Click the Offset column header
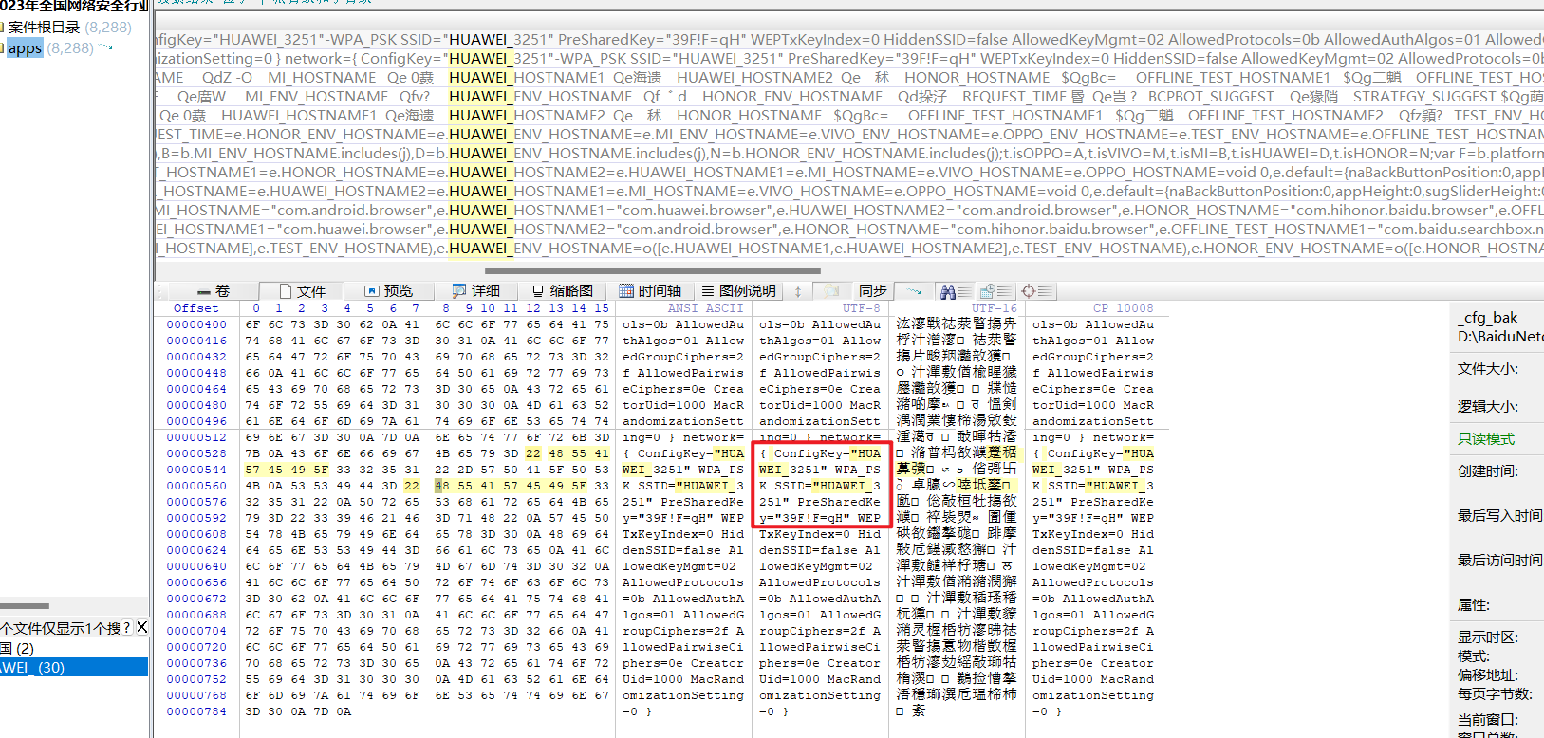Screen dimensions: 1544x738 pos(196,308)
